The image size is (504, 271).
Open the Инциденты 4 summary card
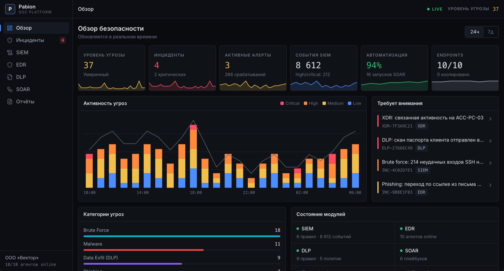pos(182,68)
